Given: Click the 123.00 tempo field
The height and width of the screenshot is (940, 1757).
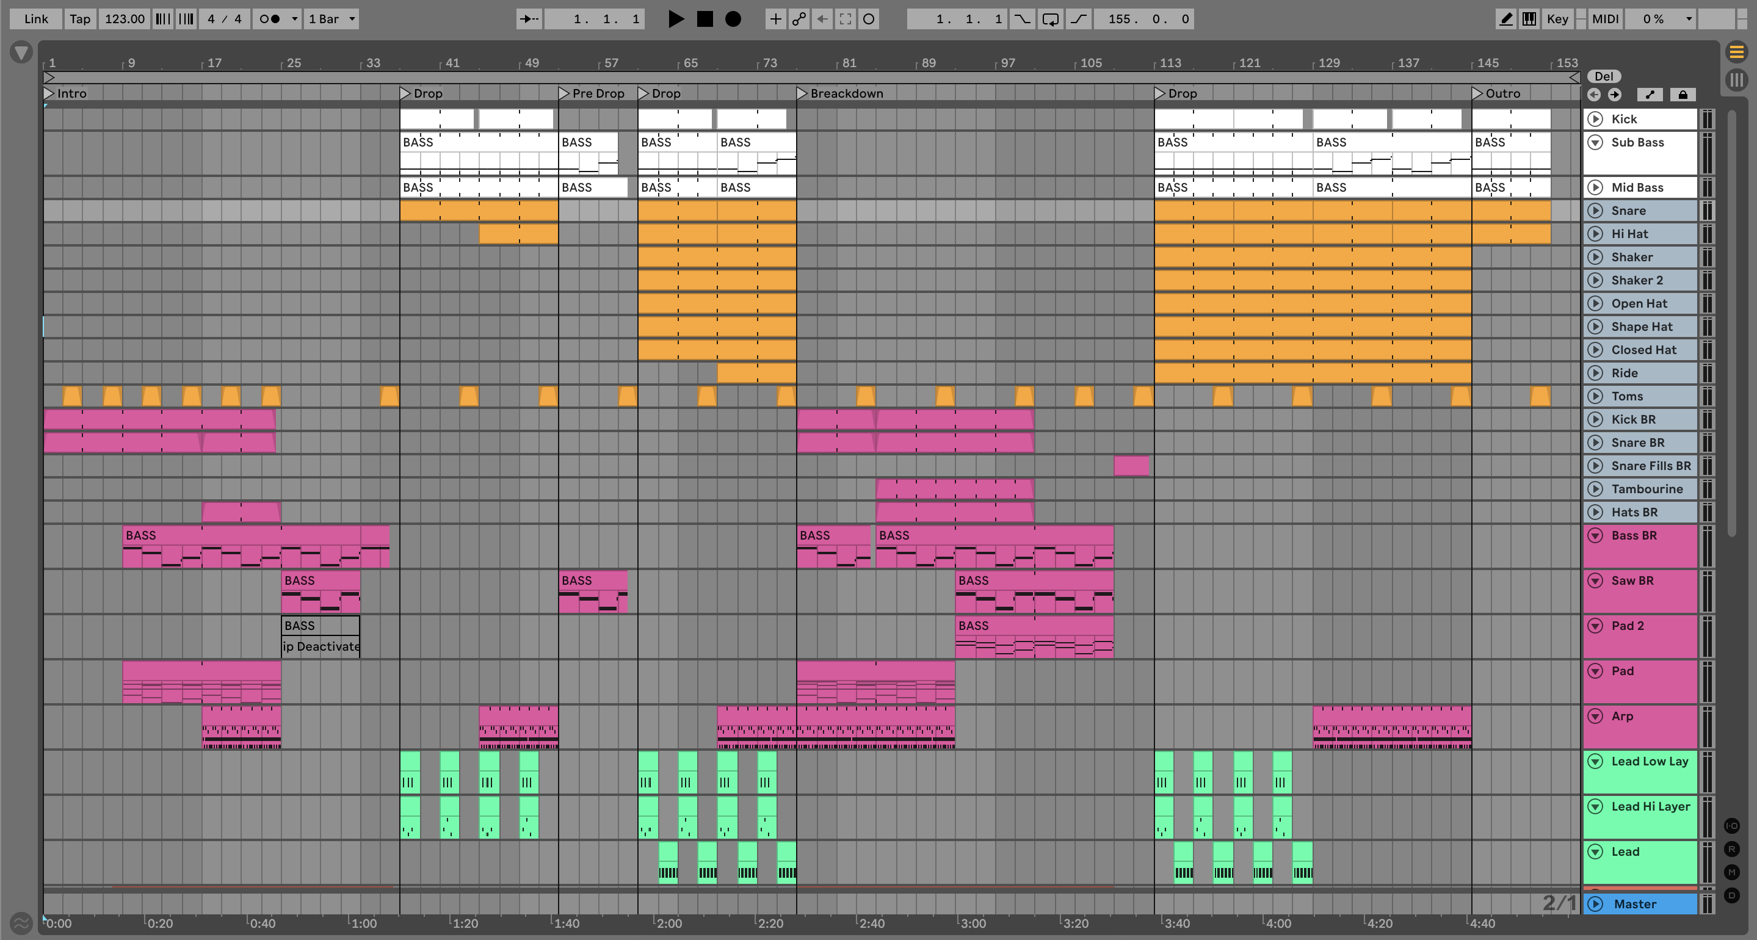Looking at the screenshot, I should point(124,19).
